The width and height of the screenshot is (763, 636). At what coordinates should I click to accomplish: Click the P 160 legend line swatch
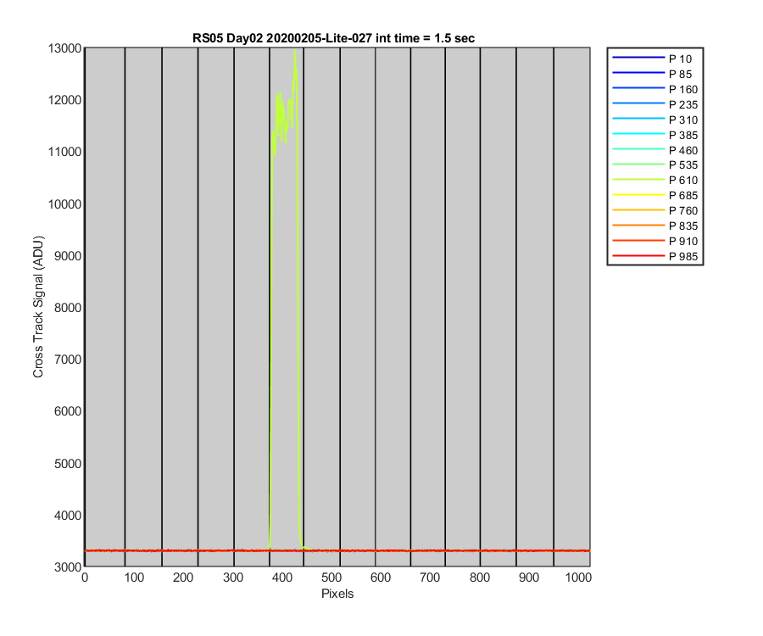(638, 88)
